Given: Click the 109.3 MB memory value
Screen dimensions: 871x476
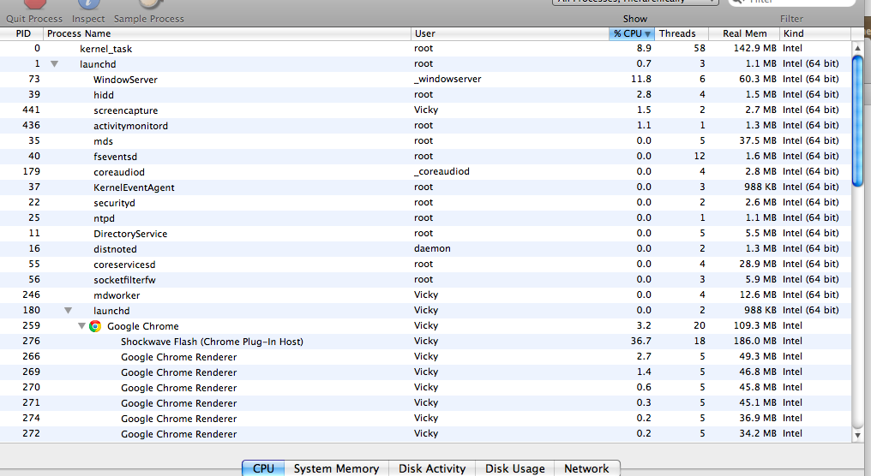Looking at the screenshot, I should pyautogui.click(x=755, y=325).
